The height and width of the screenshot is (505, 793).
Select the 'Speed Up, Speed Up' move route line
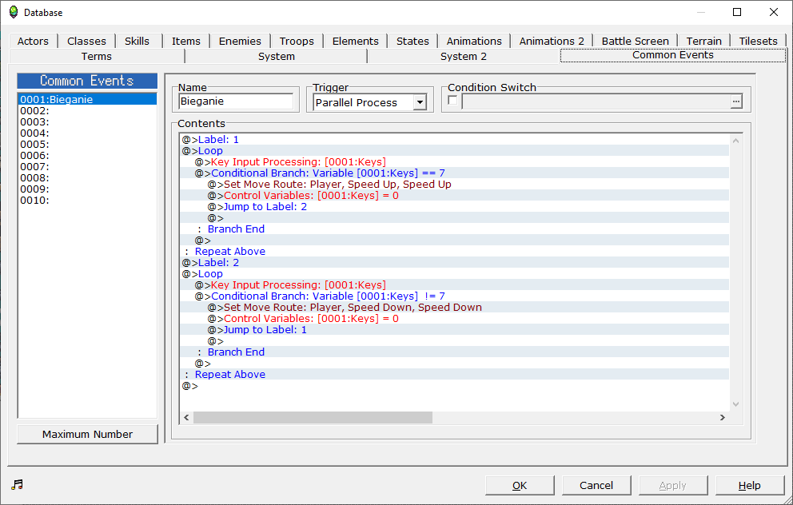point(455,184)
